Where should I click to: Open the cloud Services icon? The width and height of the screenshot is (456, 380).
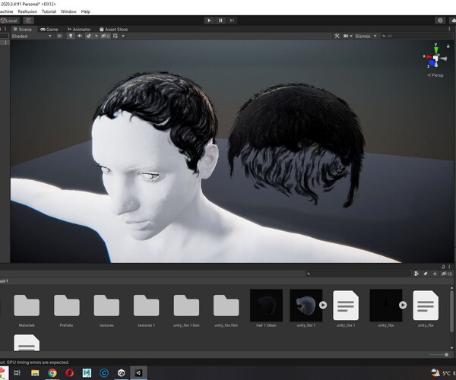click(x=453, y=21)
